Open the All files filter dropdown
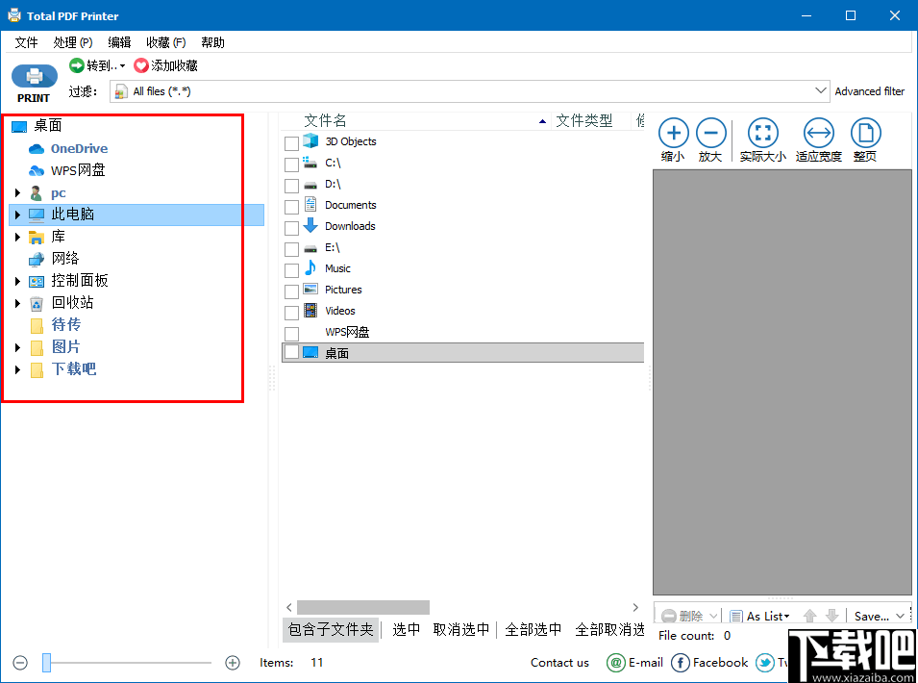The width and height of the screenshot is (918, 683). (820, 89)
